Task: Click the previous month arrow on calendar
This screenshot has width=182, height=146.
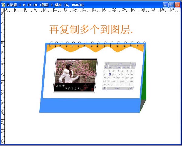Action: click(106, 64)
